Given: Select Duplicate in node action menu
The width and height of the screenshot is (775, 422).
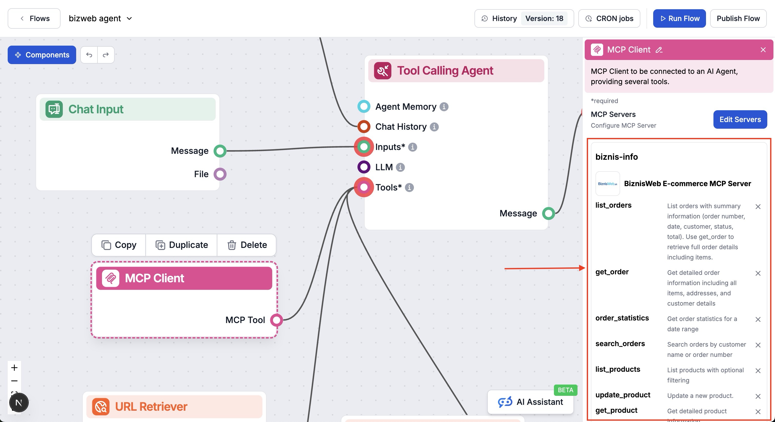Looking at the screenshot, I should coord(181,245).
